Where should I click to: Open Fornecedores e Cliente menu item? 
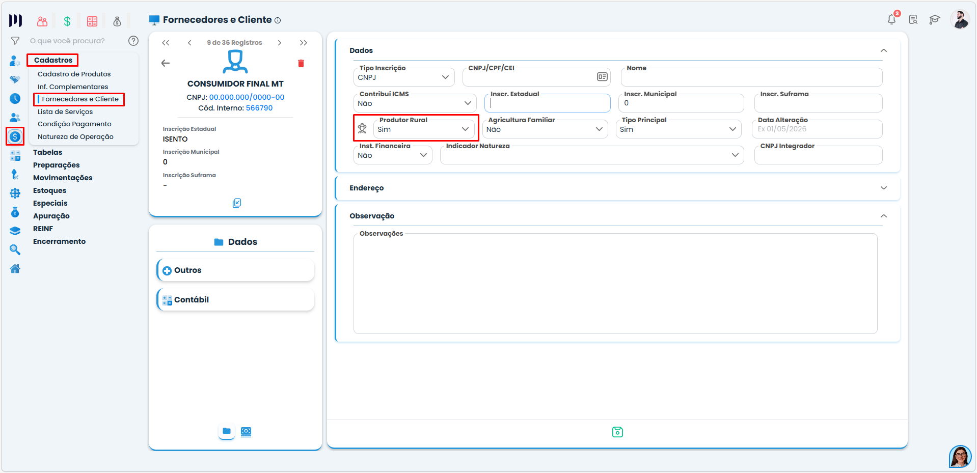point(80,99)
